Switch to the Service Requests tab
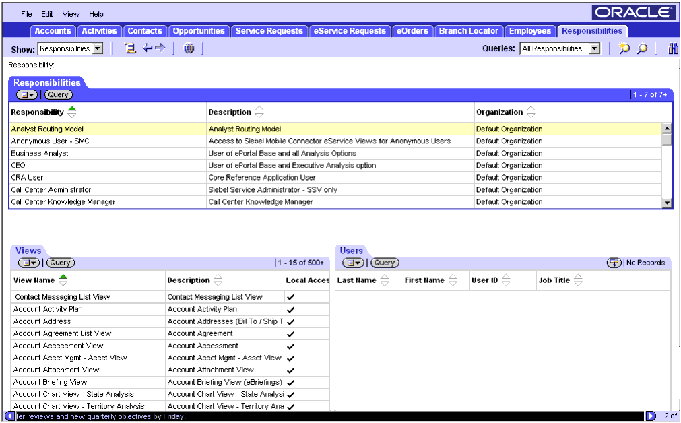This screenshot has height=423, width=681. coord(269,31)
